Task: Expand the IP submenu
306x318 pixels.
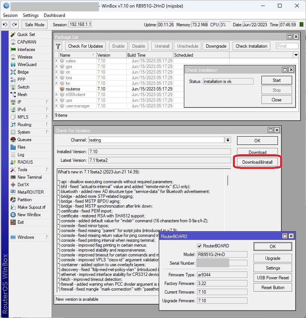Action: click(x=47, y=102)
